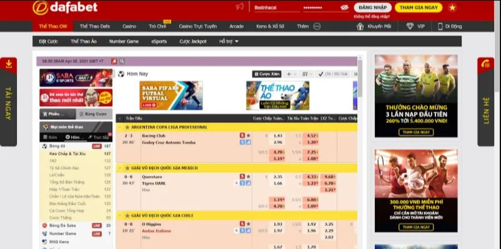Screen dimensions: 501x249
Task: Click the Vietnam flag language icon
Action: 452,7
